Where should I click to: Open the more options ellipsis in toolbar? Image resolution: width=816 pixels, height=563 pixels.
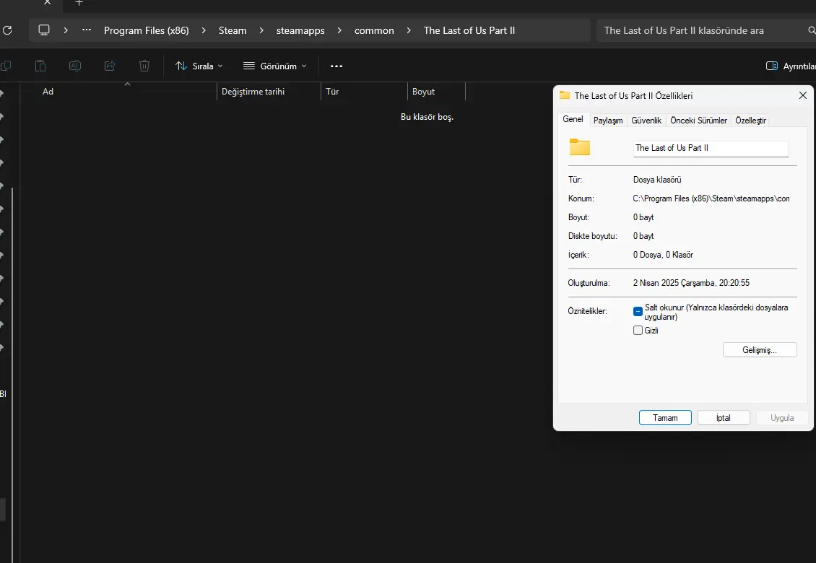click(x=337, y=66)
